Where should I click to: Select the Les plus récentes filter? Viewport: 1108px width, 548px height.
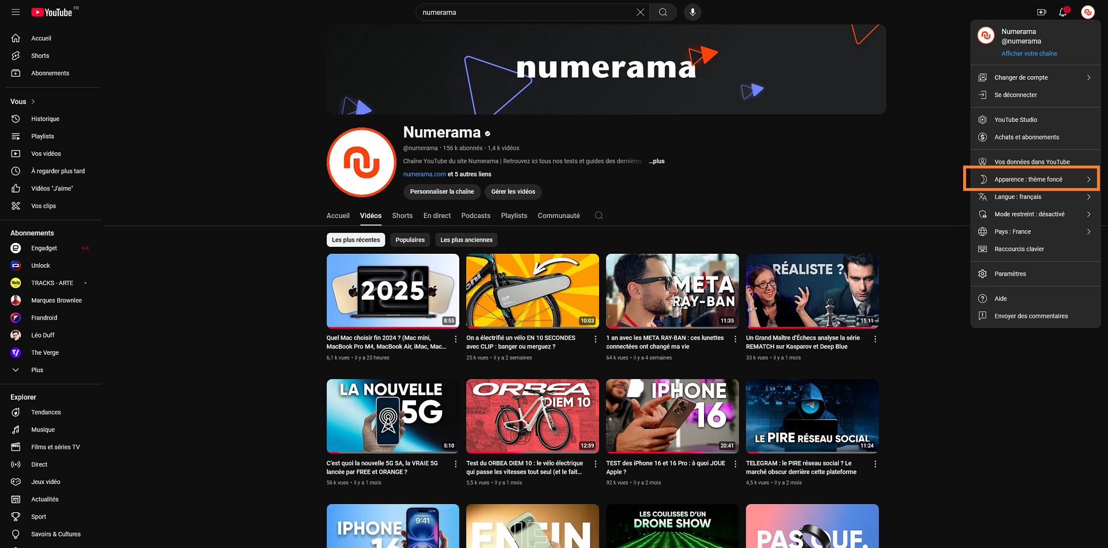point(355,240)
